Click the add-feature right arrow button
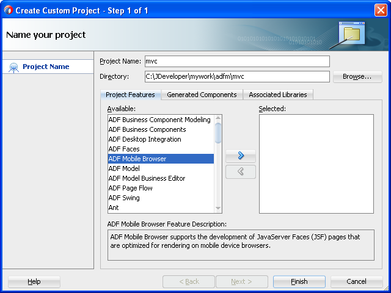This screenshot has height=293, width=391. 240,156
